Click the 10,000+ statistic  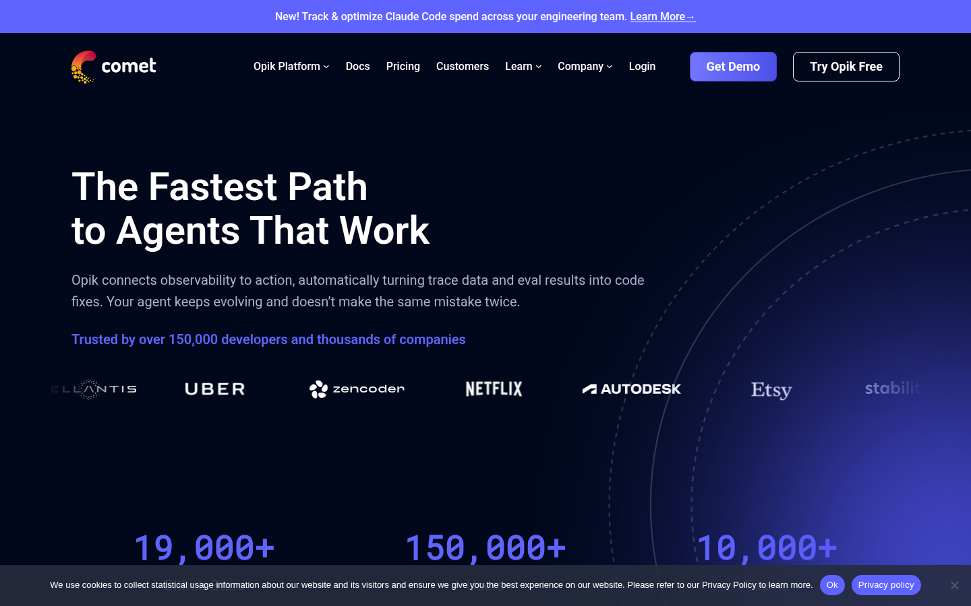(x=767, y=547)
